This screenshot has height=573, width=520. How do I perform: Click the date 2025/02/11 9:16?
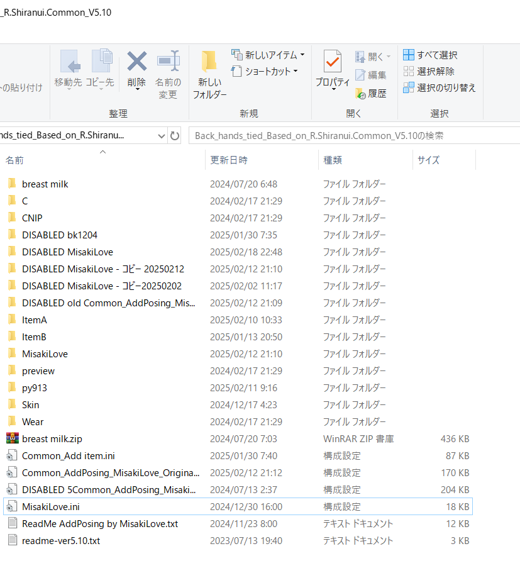[x=243, y=387]
